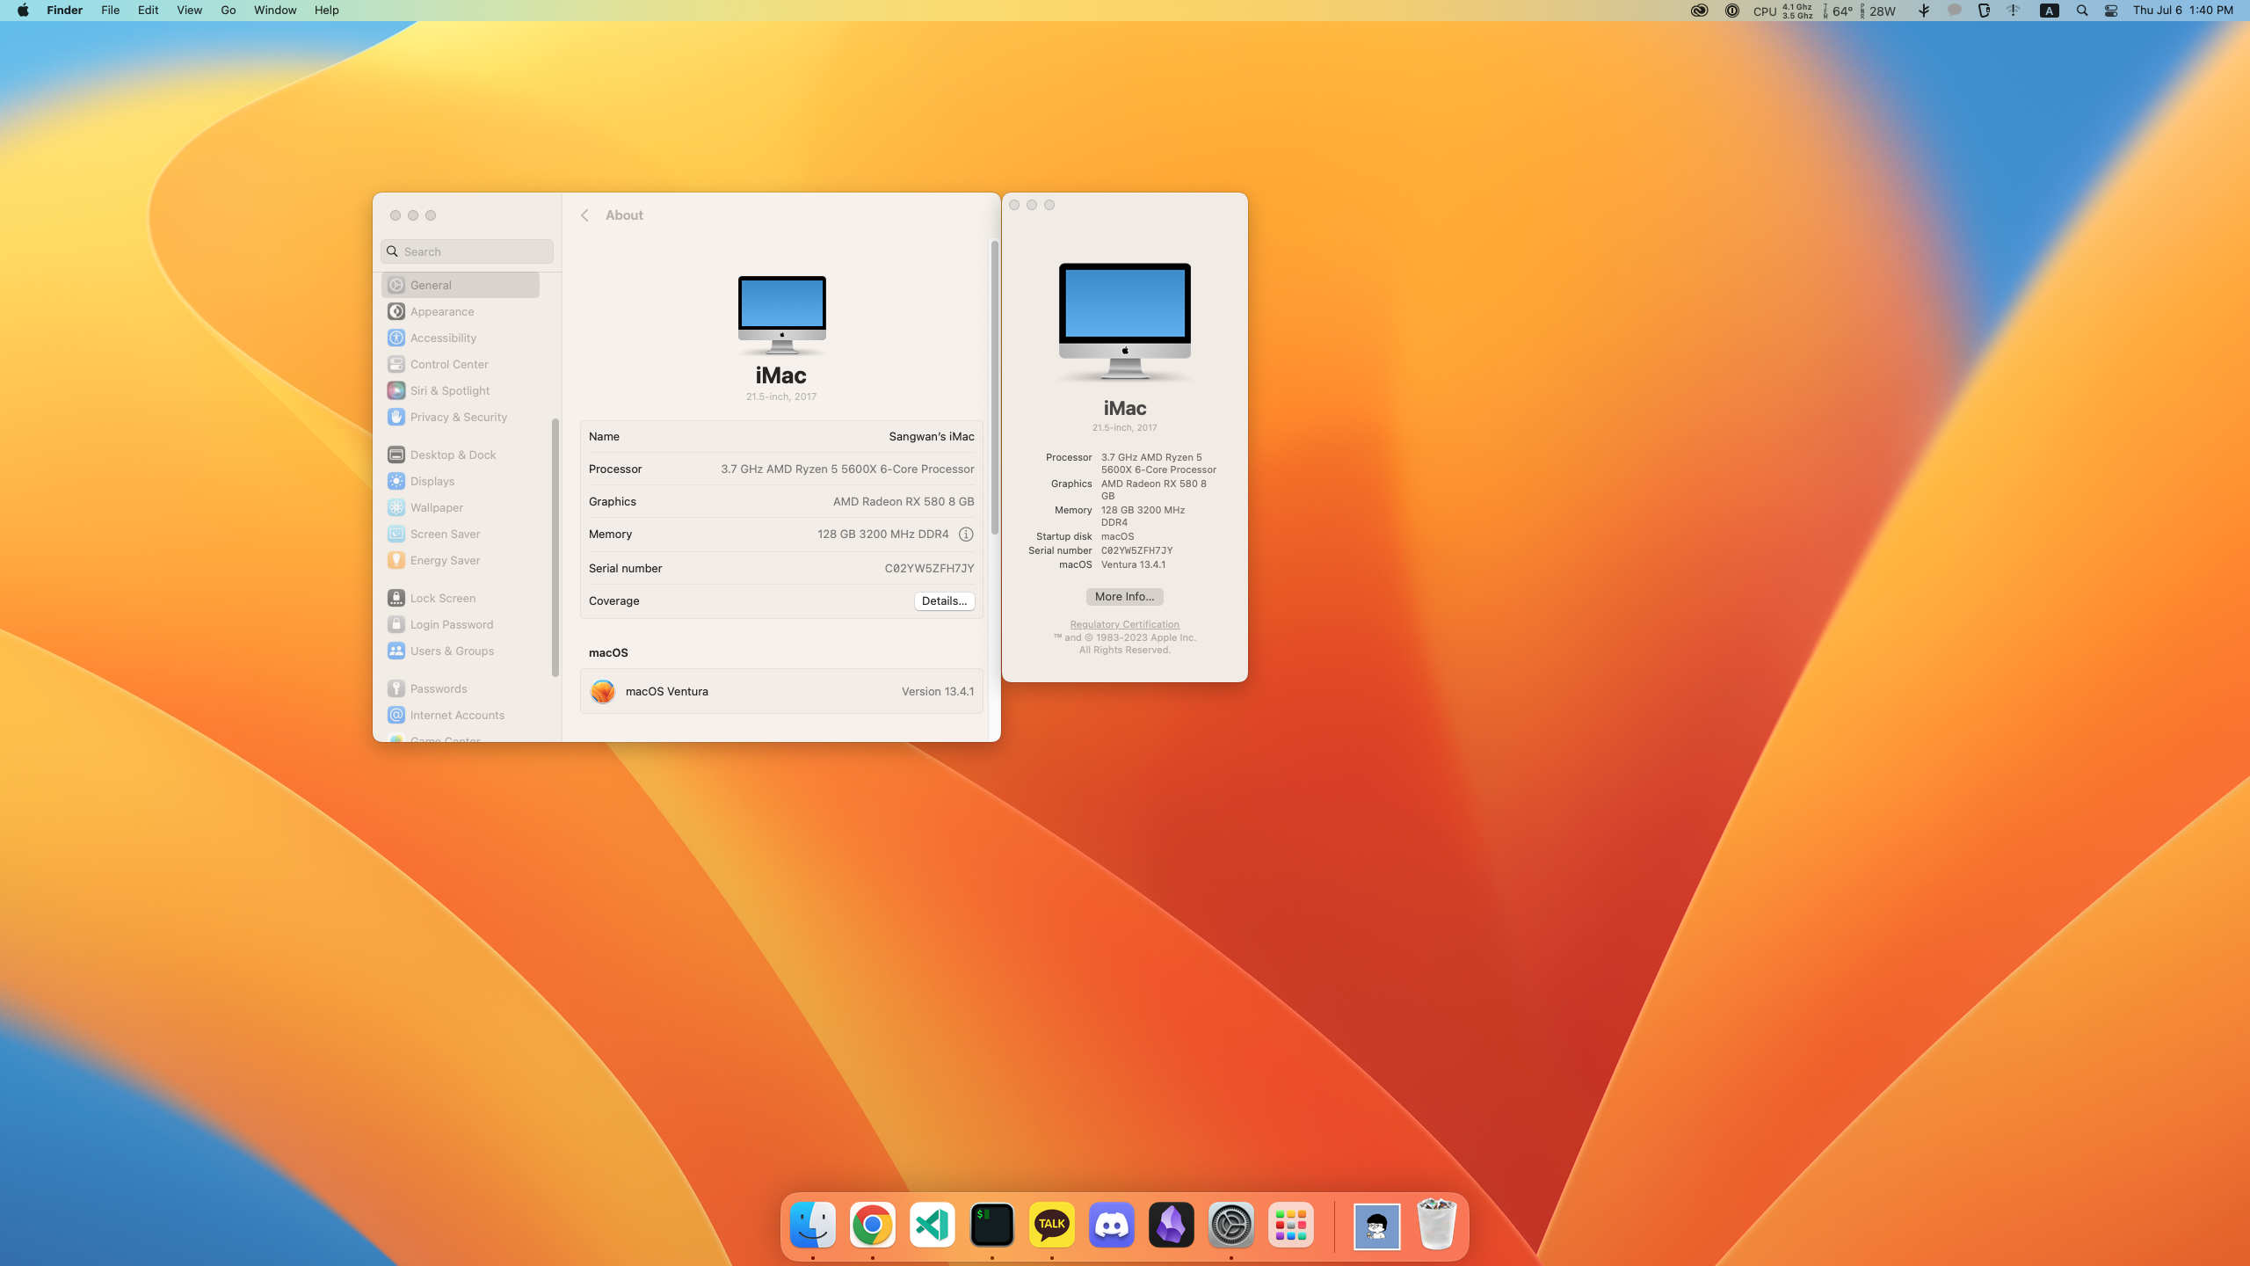
Task: Close the About This Mac window
Action: tap(1014, 205)
